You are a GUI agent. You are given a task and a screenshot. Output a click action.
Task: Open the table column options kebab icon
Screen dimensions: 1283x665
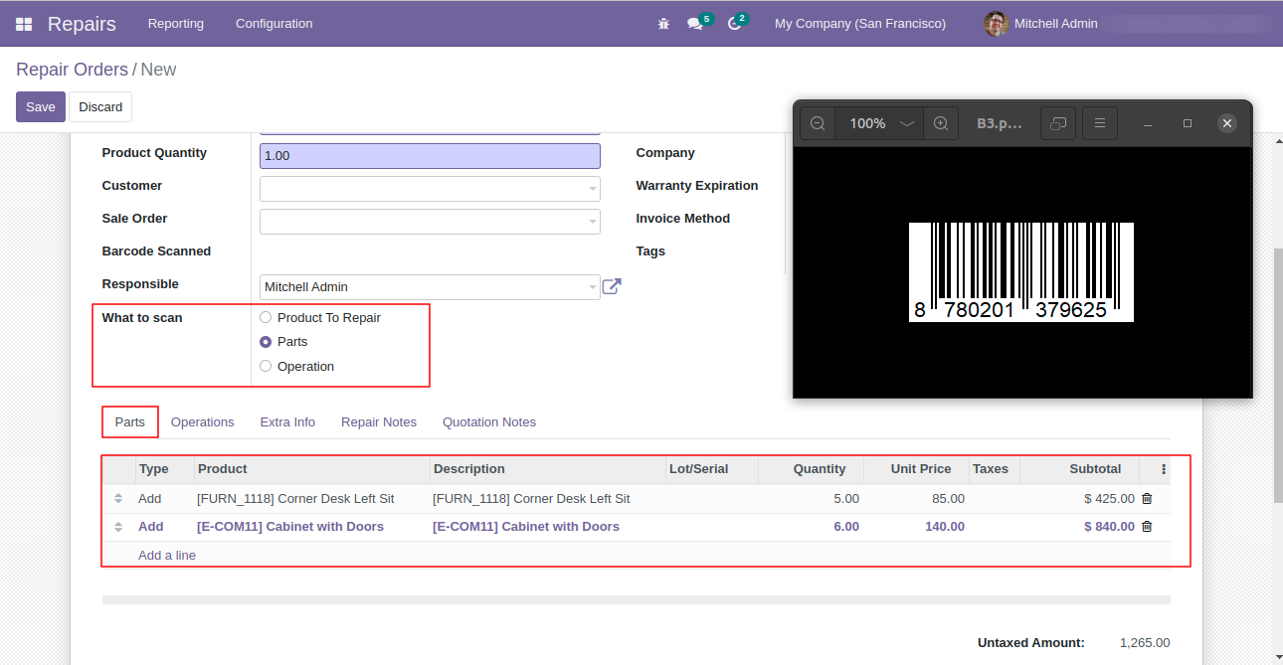[x=1164, y=469]
